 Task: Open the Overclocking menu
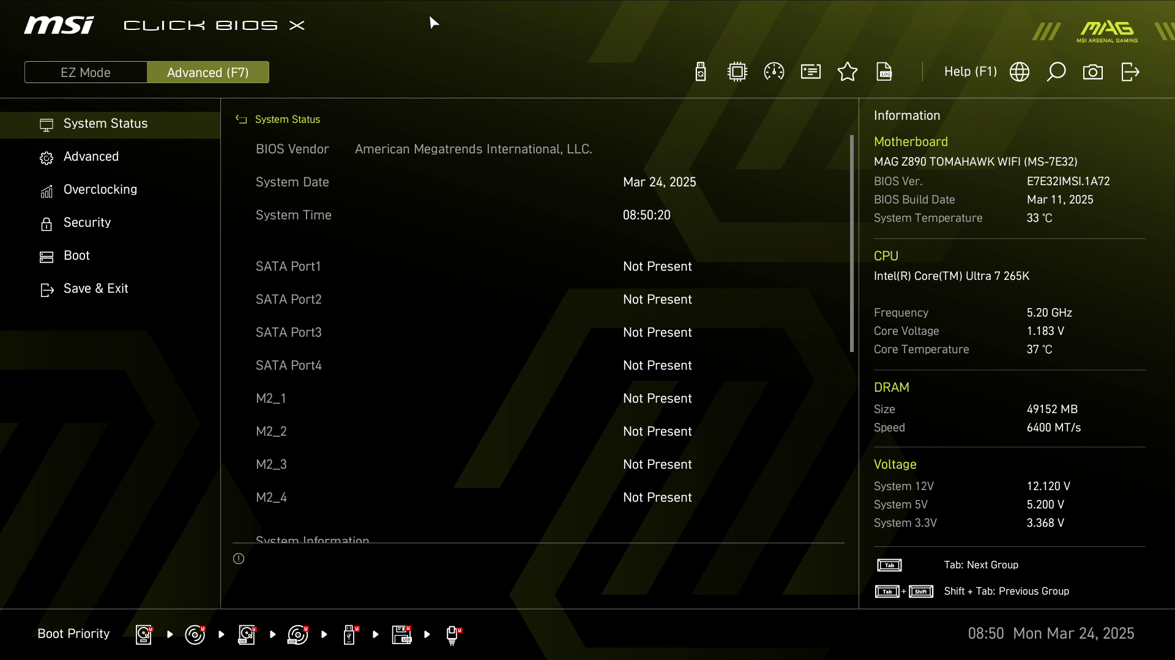point(100,189)
